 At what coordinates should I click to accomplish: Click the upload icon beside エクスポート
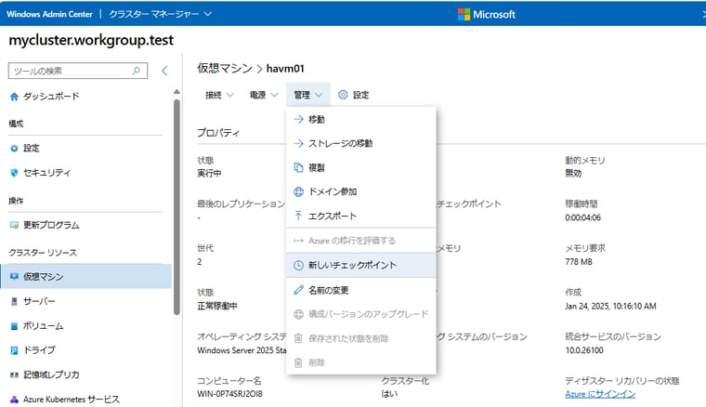[298, 216]
